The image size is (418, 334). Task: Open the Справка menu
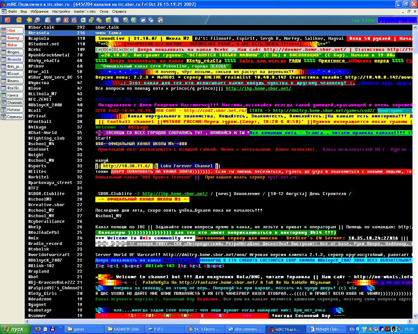(x=119, y=11)
